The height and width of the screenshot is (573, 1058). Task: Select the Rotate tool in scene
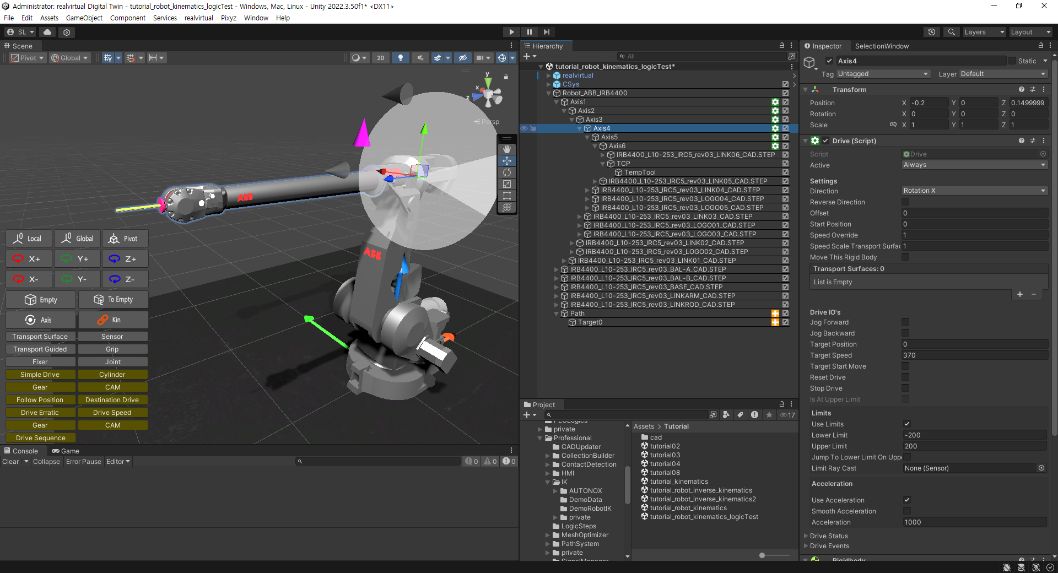coord(507,172)
